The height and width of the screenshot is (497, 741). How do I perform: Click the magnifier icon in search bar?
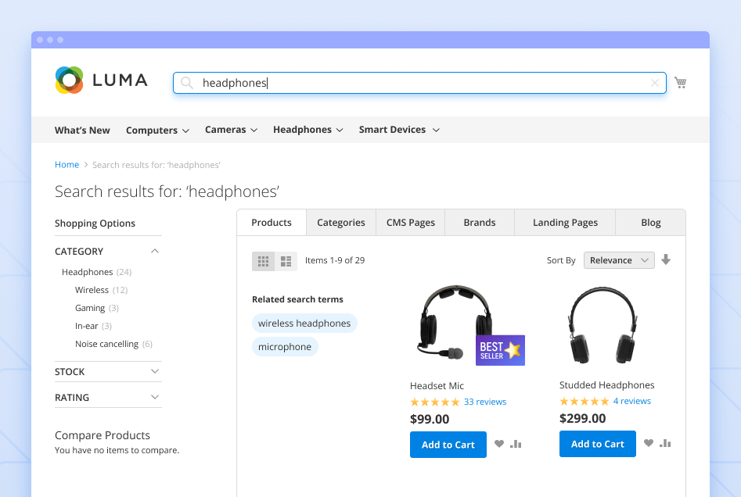point(186,82)
